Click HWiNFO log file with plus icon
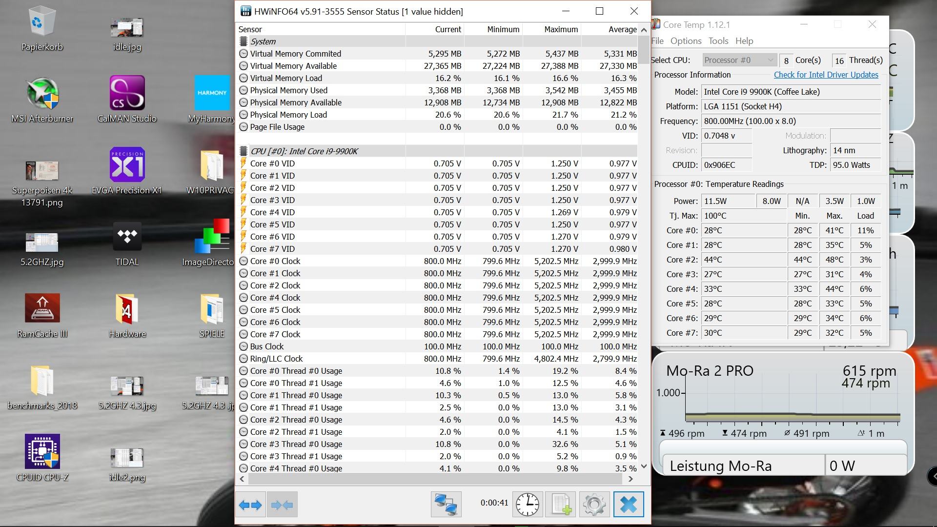The width and height of the screenshot is (937, 527). pos(561,505)
